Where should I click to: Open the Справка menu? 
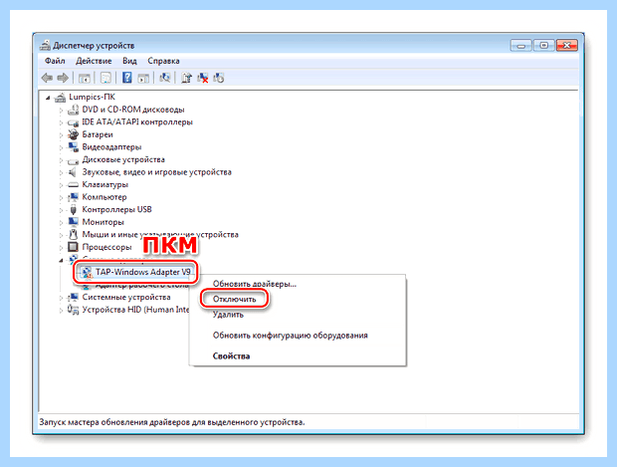(x=163, y=61)
